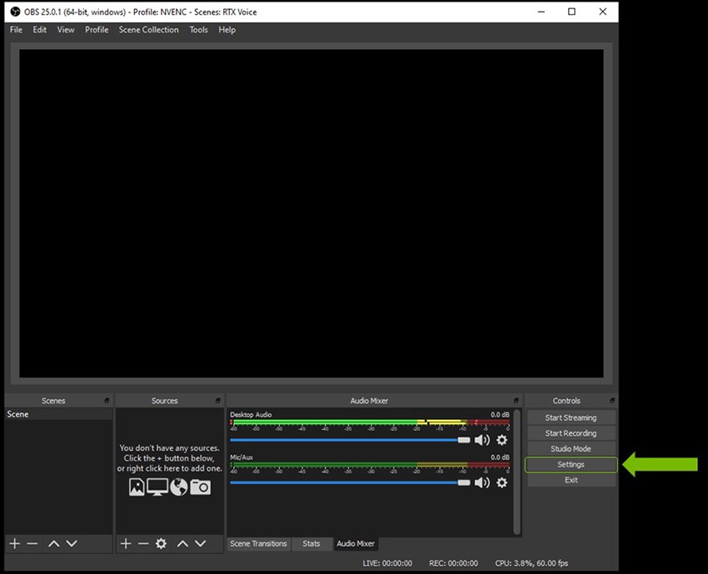
Task: Mute Desktop Audio speaker icon
Action: click(x=482, y=440)
